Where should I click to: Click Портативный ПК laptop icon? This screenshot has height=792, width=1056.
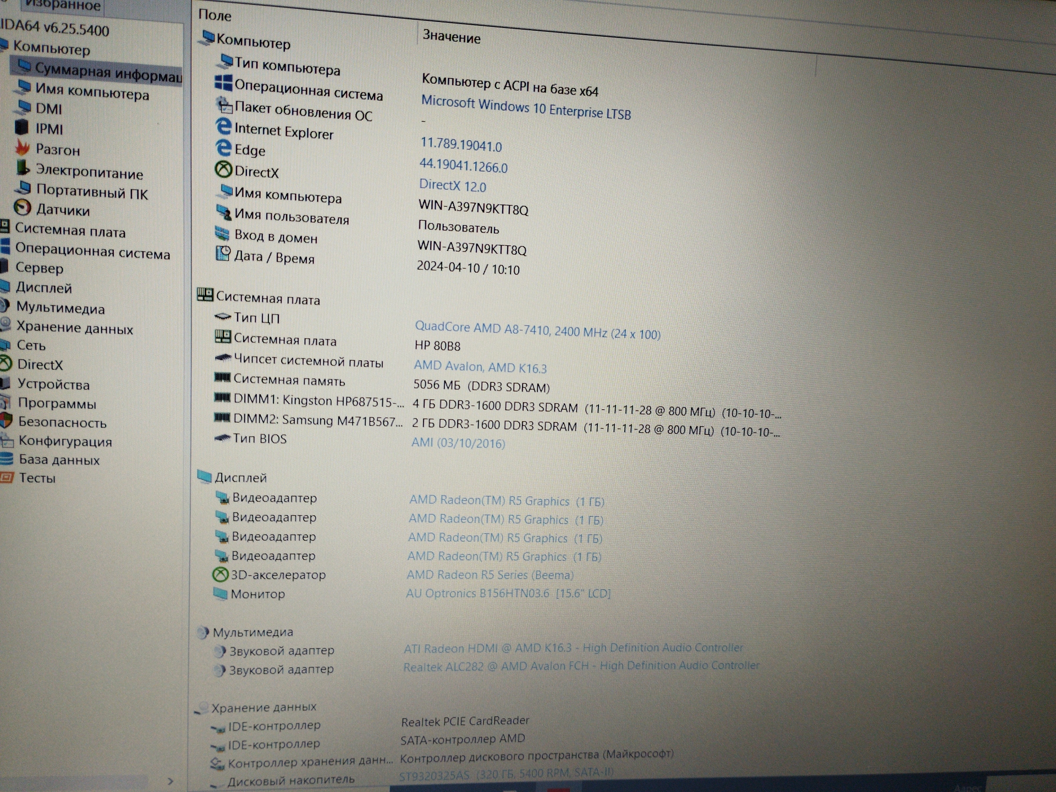pos(23,189)
